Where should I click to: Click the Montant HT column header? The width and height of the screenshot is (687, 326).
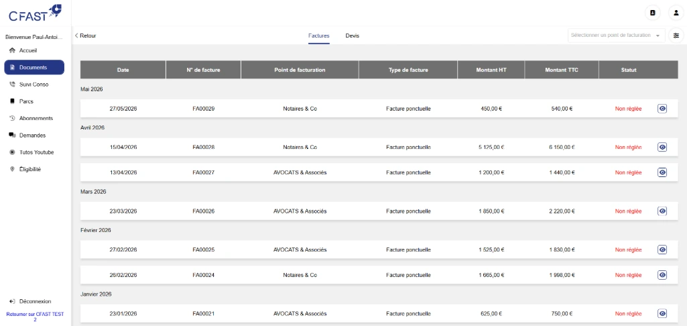click(491, 70)
